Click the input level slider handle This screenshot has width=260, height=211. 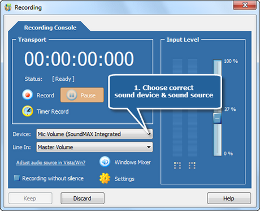(217, 118)
